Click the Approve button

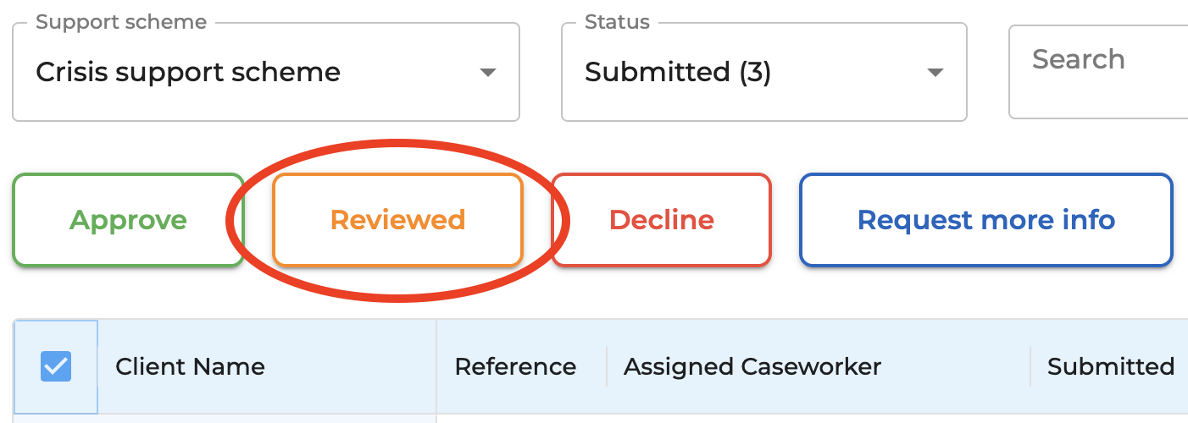(x=128, y=220)
